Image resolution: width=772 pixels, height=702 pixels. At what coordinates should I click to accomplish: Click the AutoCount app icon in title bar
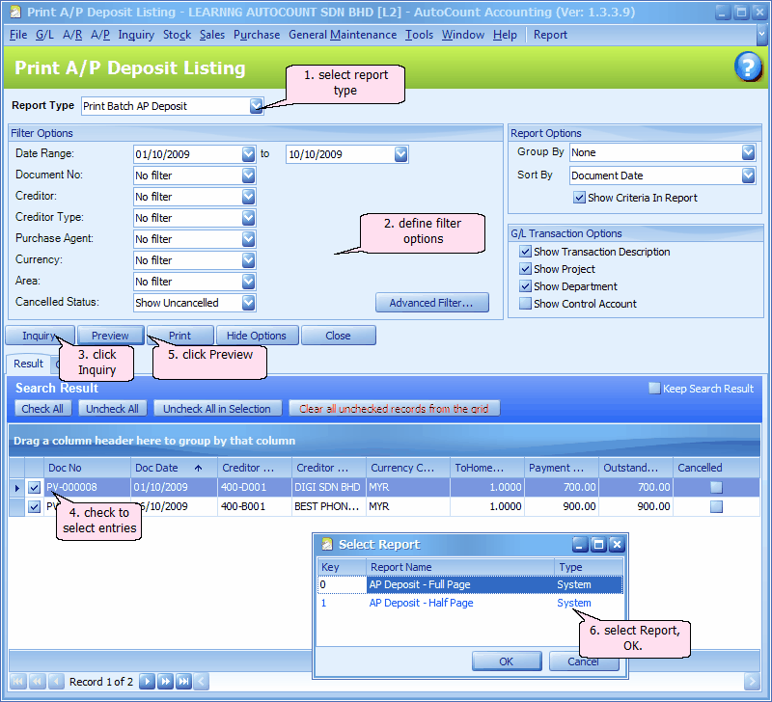(14, 13)
